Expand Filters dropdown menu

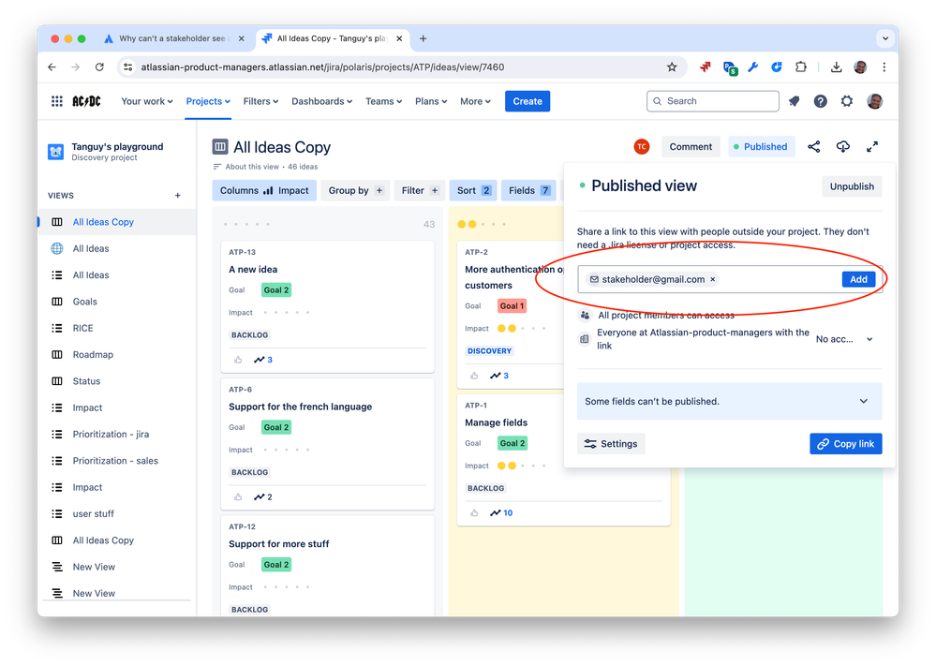pyautogui.click(x=260, y=101)
